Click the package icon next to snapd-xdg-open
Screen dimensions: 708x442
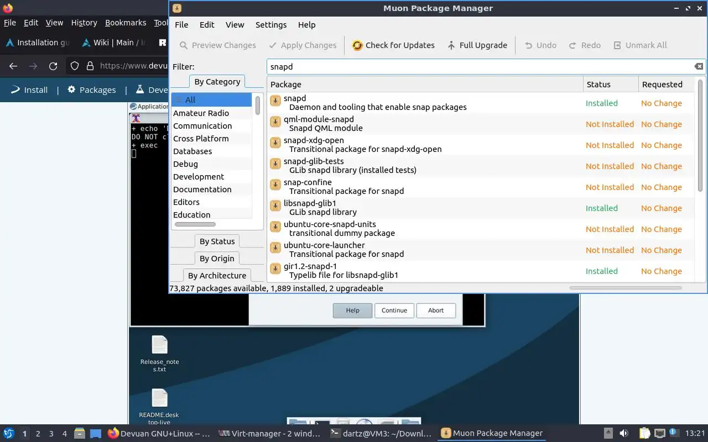click(275, 143)
